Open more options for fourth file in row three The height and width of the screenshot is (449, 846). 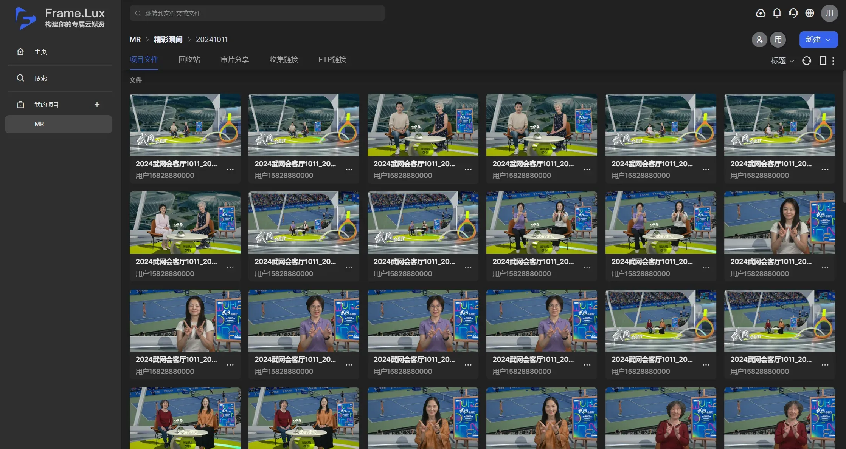(587, 365)
